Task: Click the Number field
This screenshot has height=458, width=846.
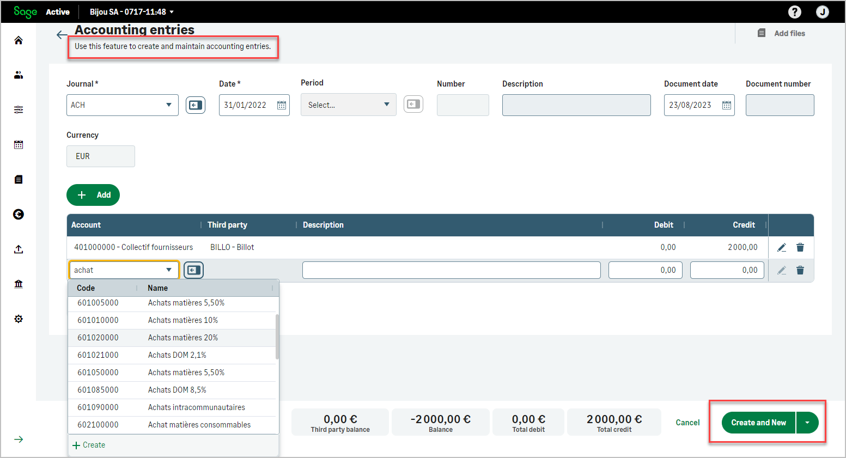Action: coord(463,105)
